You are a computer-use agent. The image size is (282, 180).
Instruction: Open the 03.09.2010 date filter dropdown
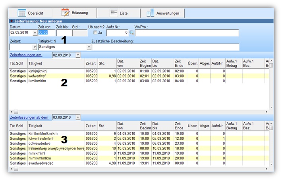pyautogui.click(x=78, y=117)
